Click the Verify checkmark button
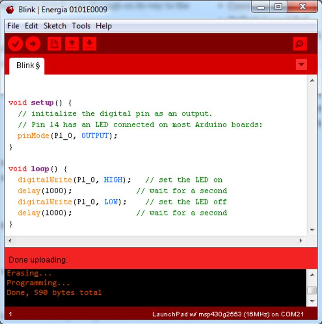 (x=15, y=44)
